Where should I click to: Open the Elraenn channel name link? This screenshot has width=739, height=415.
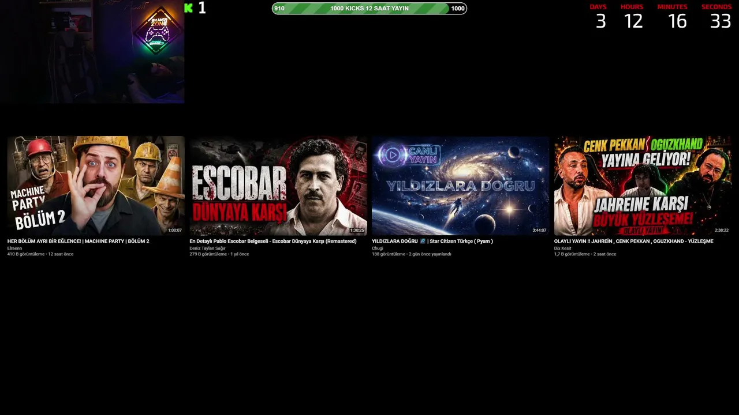(x=14, y=248)
